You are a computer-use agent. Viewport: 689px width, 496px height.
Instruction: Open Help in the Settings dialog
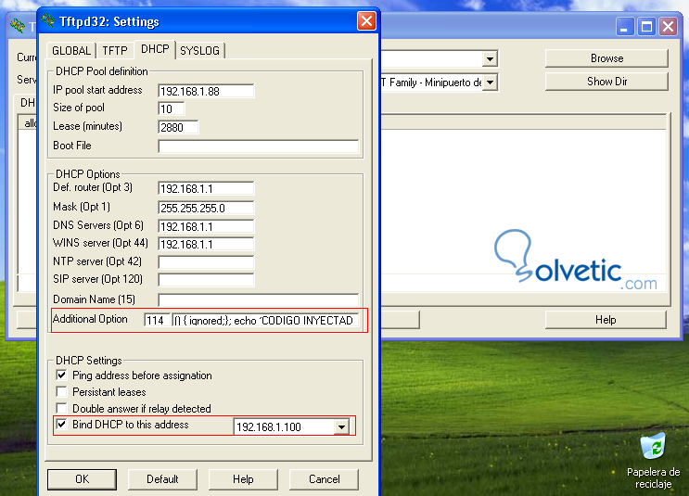[243, 479]
